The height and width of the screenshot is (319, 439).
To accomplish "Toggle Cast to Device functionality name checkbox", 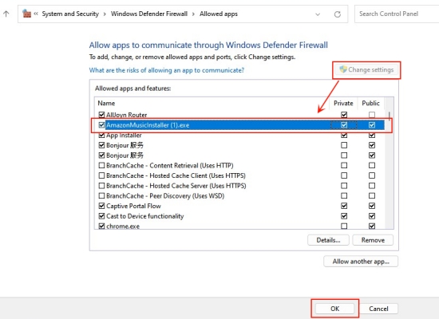I will [x=101, y=216].
